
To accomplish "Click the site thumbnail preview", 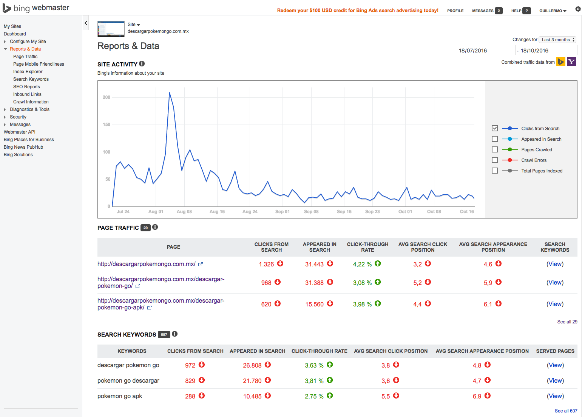I will point(111,29).
